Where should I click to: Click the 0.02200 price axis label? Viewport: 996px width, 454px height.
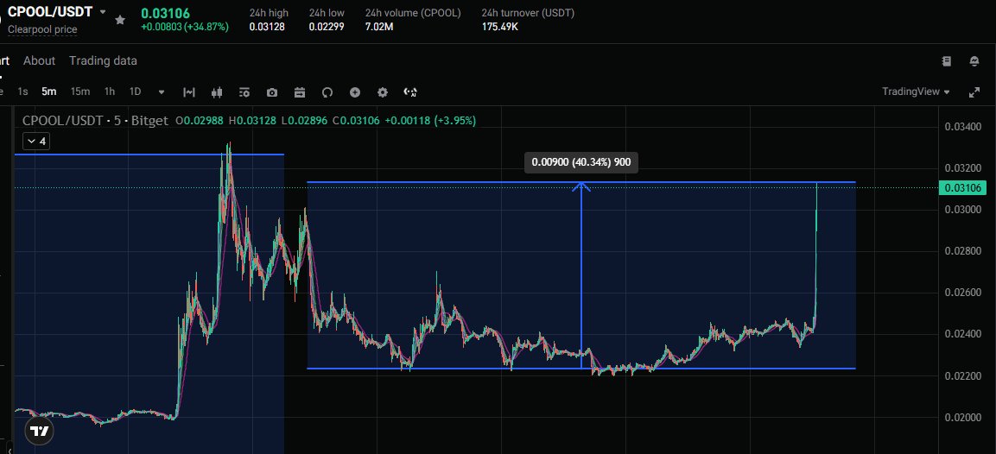(x=963, y=376)
